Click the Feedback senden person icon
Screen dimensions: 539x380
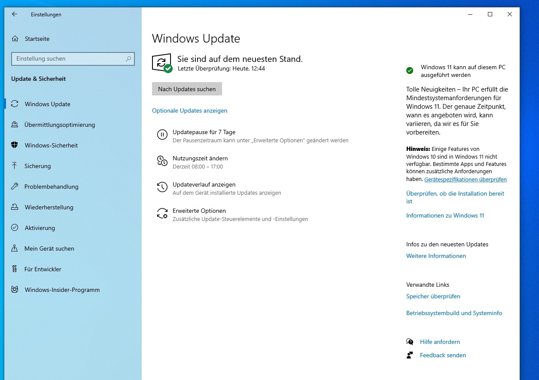point(410,355)
